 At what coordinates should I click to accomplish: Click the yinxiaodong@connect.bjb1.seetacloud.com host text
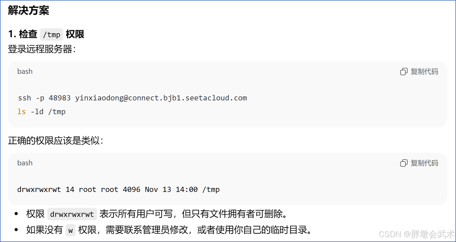point(161,98)
